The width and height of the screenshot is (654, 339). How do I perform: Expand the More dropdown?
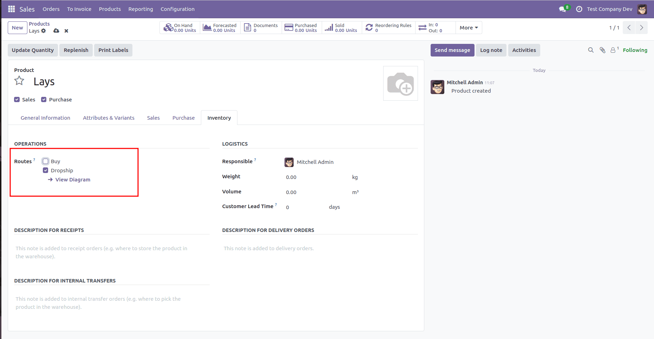(469, 28)
